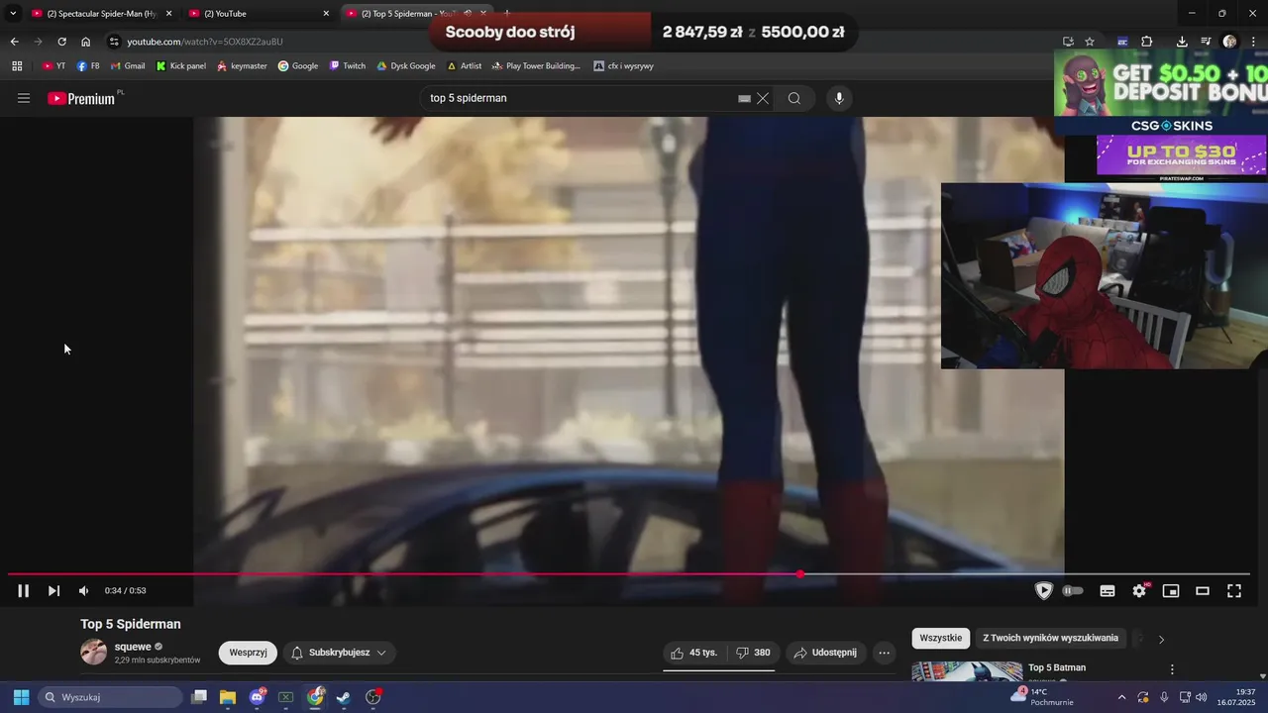Bookmark this page with the star
This screenshot has height=713, width=1268.
1090,42
